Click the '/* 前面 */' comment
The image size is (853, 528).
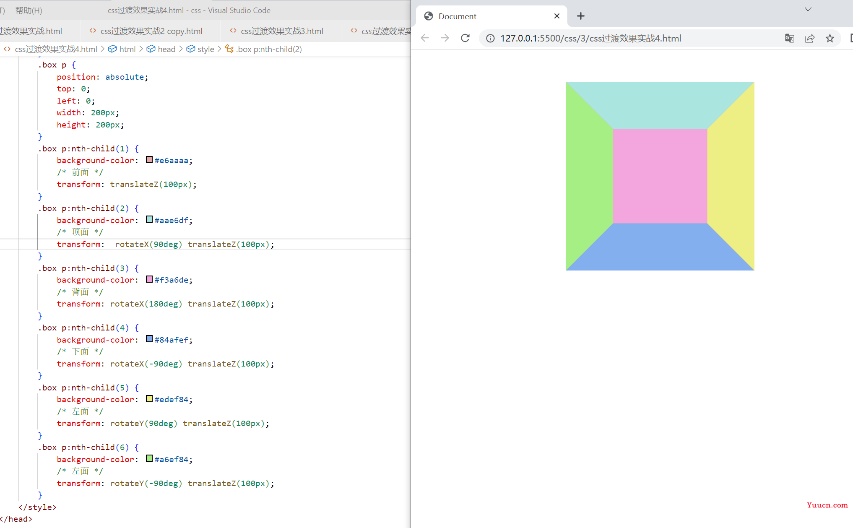pos(80,172)
